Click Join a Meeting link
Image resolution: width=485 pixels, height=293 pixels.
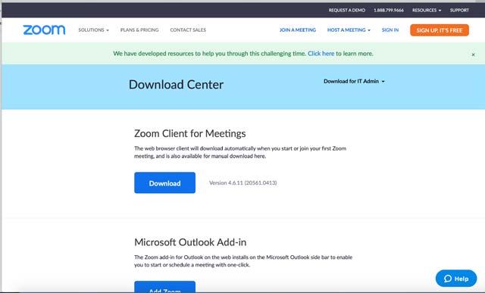(298, 30)
